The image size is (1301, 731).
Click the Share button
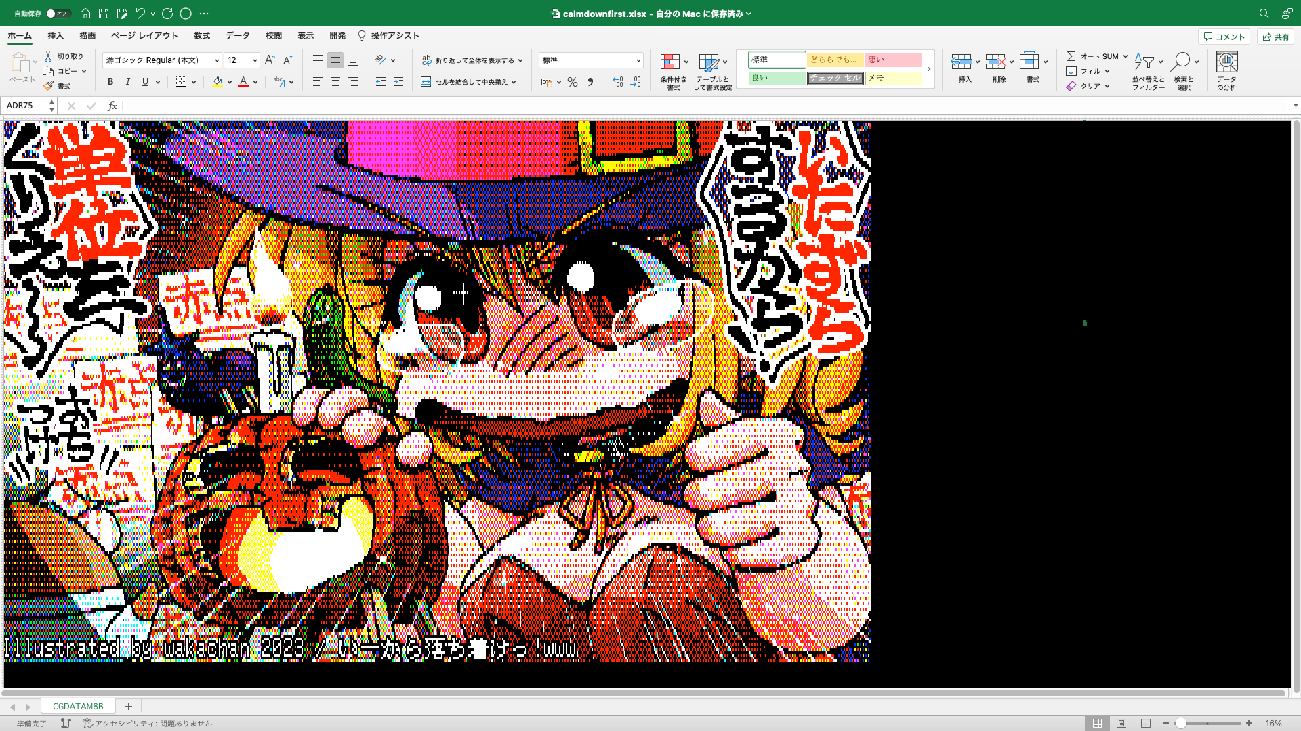1275,37
